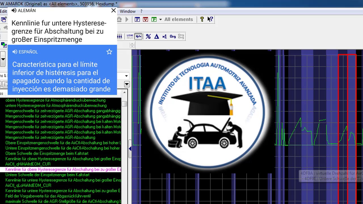Screen dimensions: 363x204
Task: Click the blue F filter icon
Action: point(137,19)
